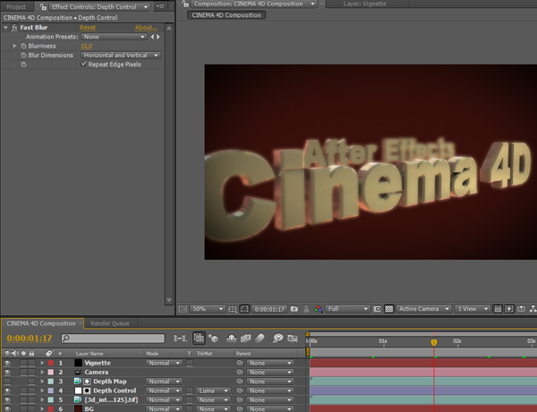Click the Brainstorm light bulb icon
Screen dimensions: 537x412
tap(277, 339)
